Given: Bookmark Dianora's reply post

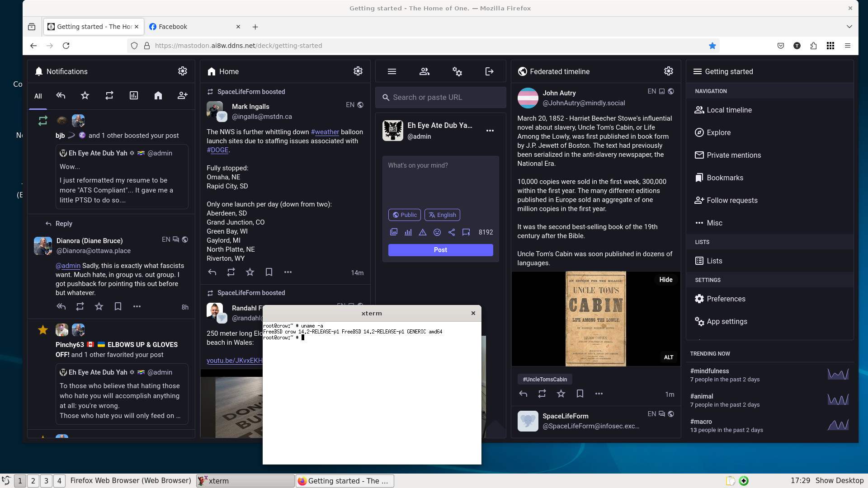Looking at the screenshot, I should [x=118, y=306].
